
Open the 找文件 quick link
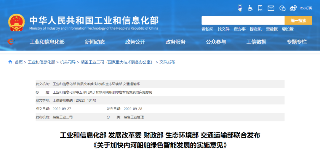tap(223, 29)
